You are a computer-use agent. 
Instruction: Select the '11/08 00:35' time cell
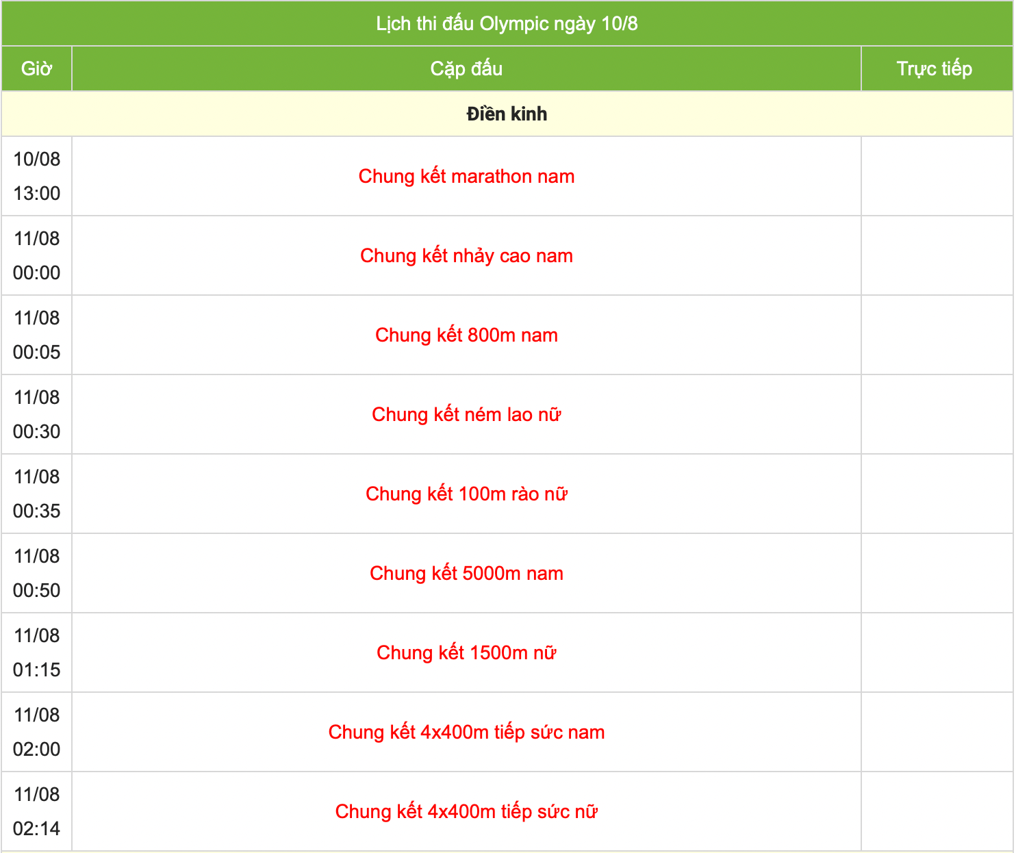[37, 494]
